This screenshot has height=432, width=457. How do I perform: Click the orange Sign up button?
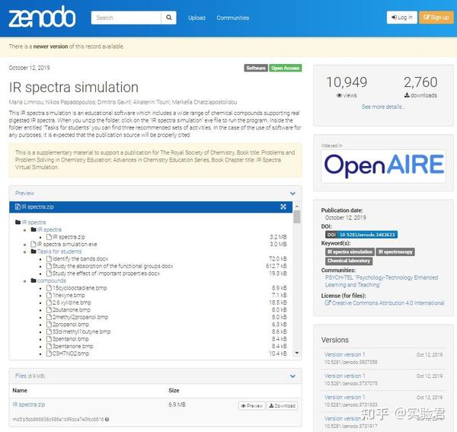coord(436,18)
